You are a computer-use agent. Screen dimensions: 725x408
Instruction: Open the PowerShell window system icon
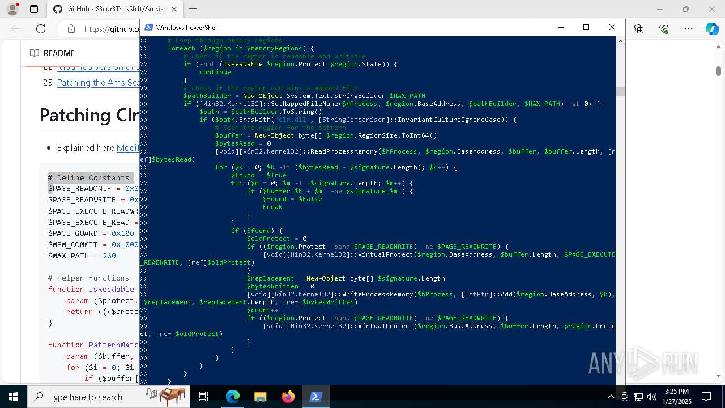[148, 27]
